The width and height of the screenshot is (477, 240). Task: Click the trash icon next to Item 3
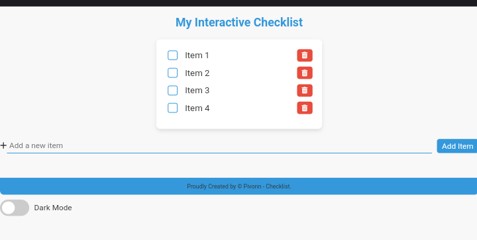tap(305, 91)
